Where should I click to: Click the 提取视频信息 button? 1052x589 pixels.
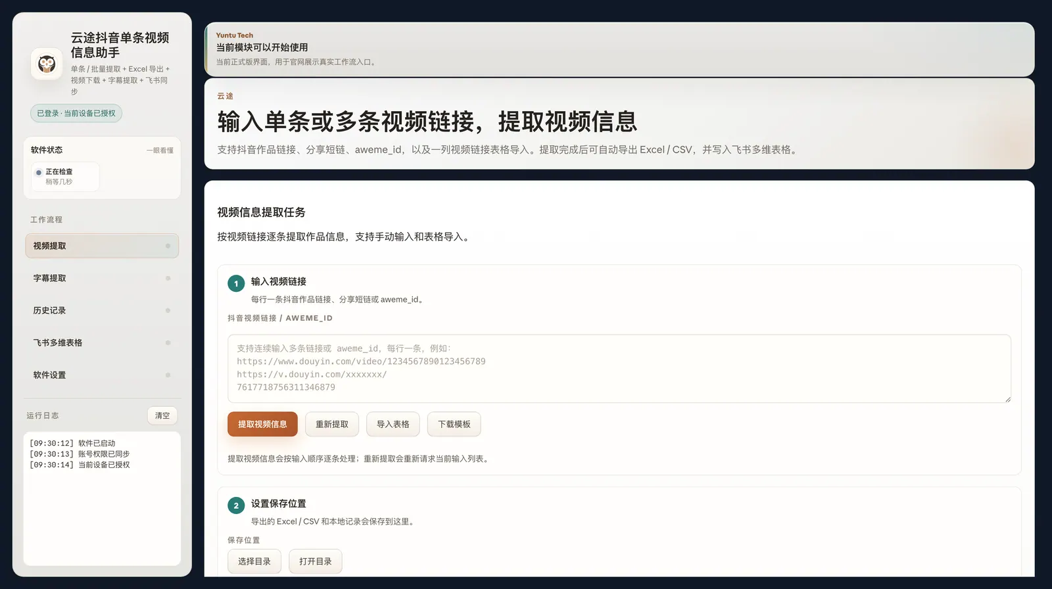point(262,424)
